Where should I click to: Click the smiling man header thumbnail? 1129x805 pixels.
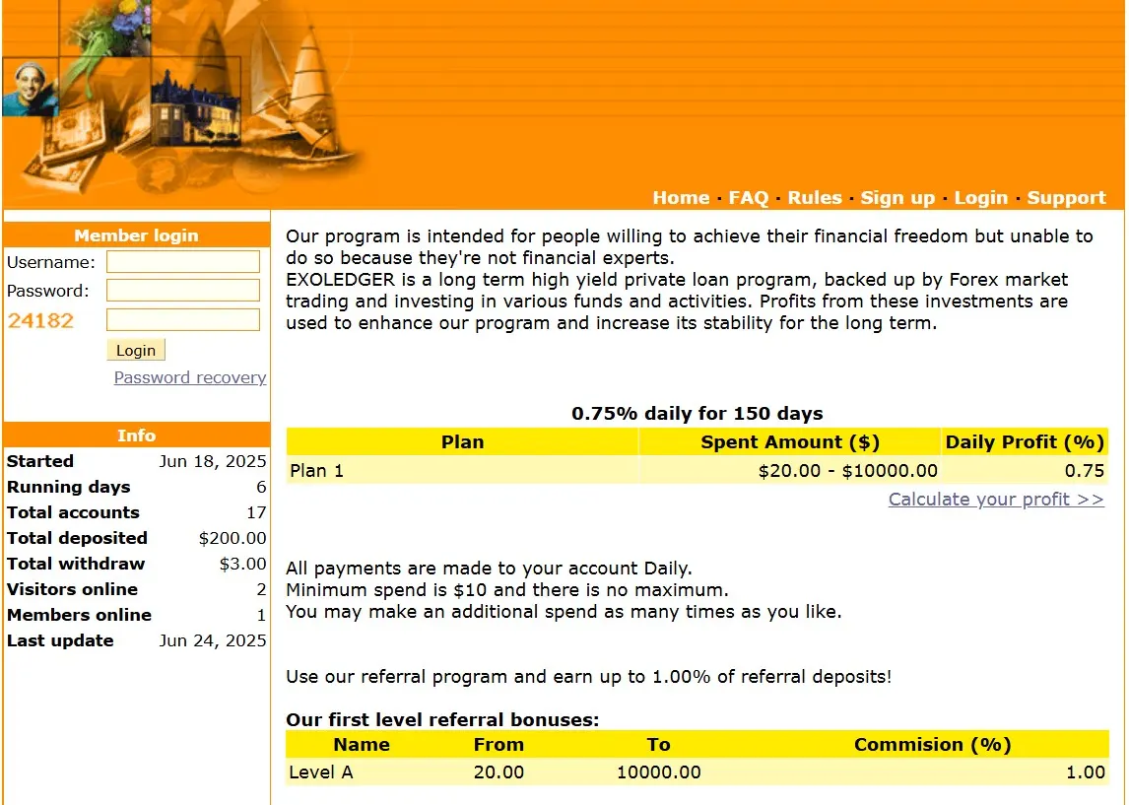(x=29, y=88)
